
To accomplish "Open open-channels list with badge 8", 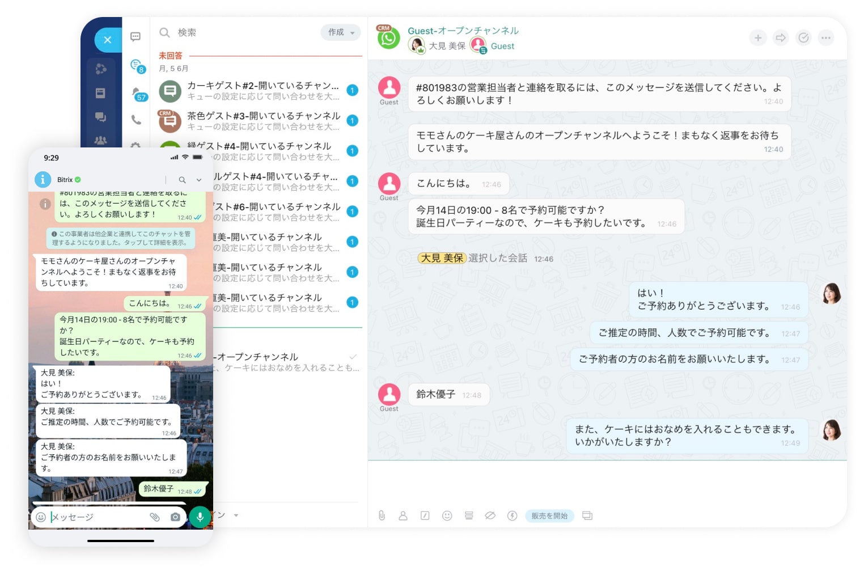I will pyautogui.click(x=137, y=66).
